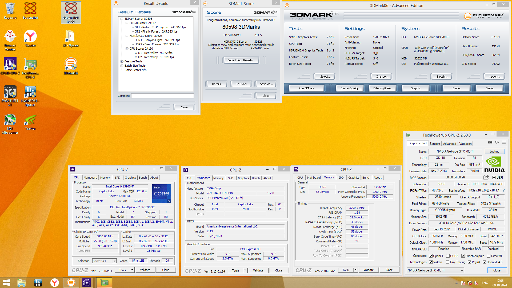
Task: Open the Validation tab in GPU-Z
Action: point(465,144)
